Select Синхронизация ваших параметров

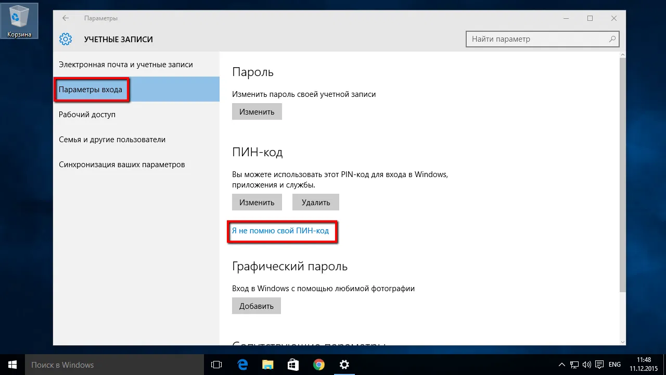(x=136, y=164)
